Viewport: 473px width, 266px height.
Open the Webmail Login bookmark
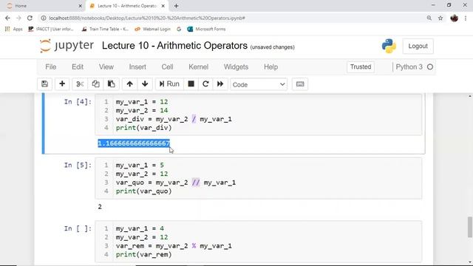point(153,29)
